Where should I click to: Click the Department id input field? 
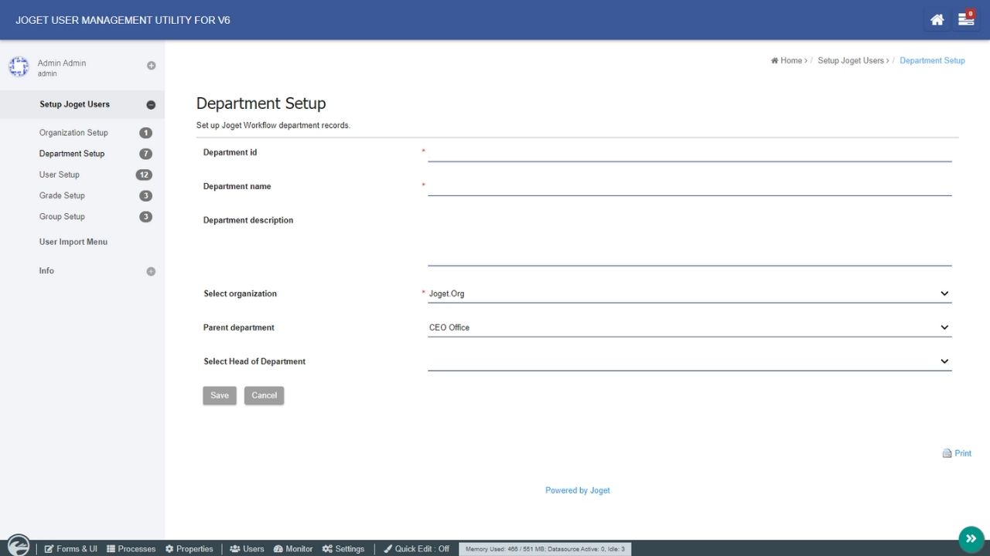[688, 153]
